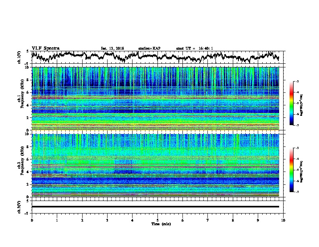319x247 pixels.
Task: Select the date text "Jan. 12, 2018"
Action: [112, 48]
